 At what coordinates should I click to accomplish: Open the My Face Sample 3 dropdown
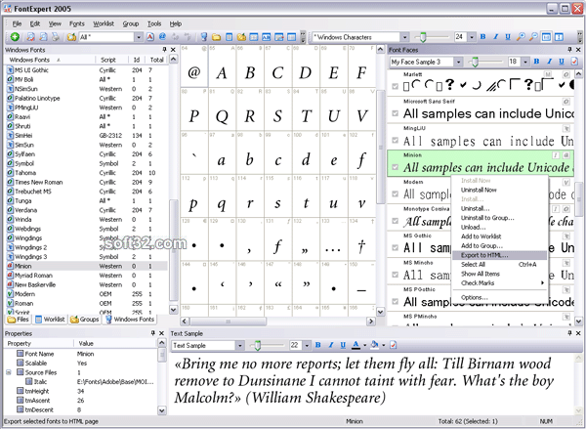click(459, 62)
